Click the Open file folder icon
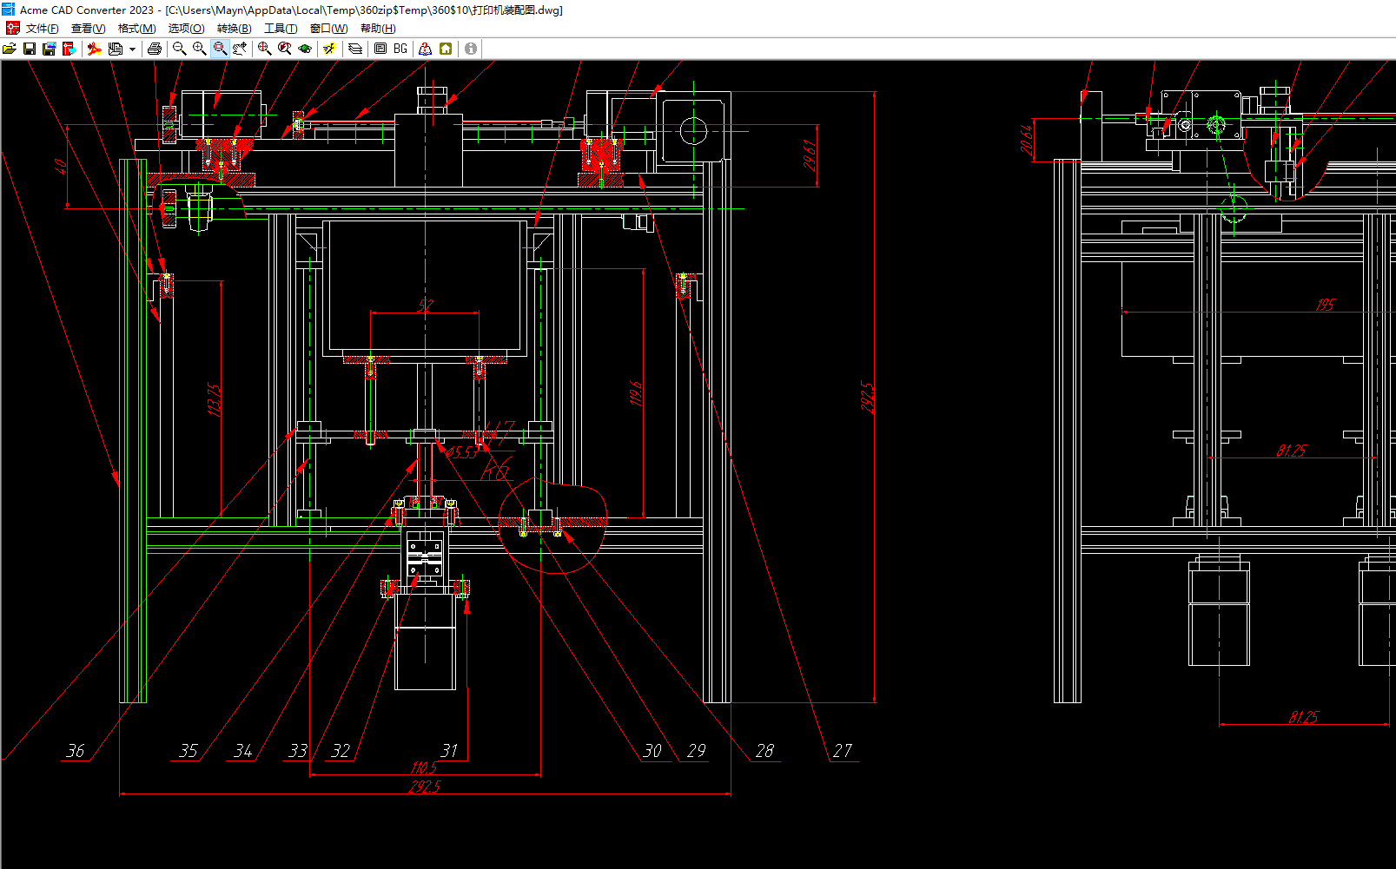This screenshot has height=869, width=1396. pyautogui.click(x=10, y=49)
